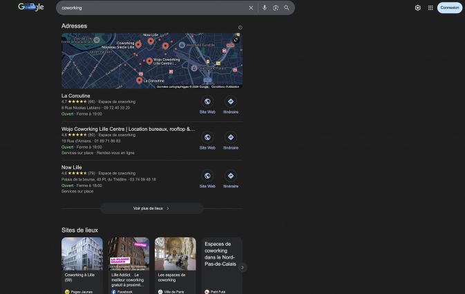Open La Coroutine listing title
The height and width of the screenshot is (294, 465).
(x=75, y=95)
